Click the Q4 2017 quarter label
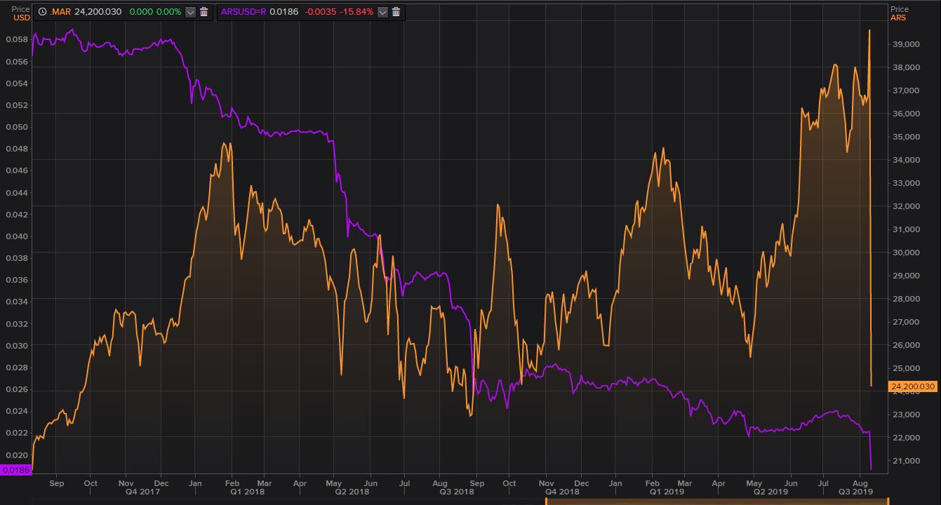 (144, 492)
